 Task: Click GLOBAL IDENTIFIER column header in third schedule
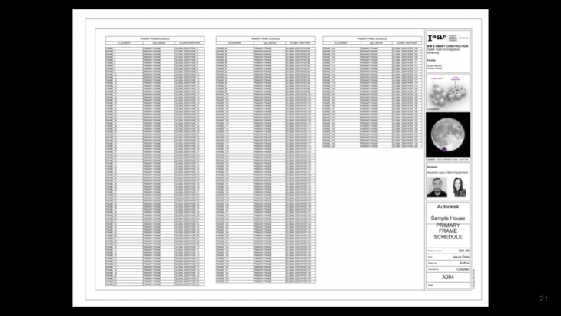[405, 42]
